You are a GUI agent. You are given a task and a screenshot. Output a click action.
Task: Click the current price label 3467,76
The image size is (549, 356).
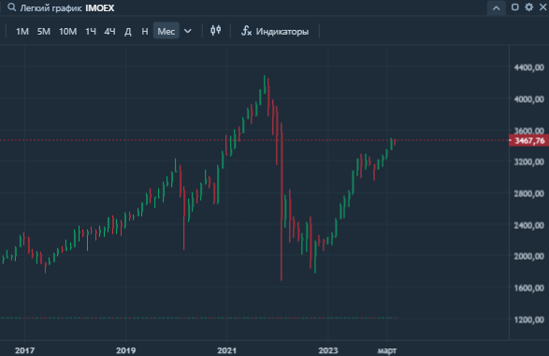[529, 140]
